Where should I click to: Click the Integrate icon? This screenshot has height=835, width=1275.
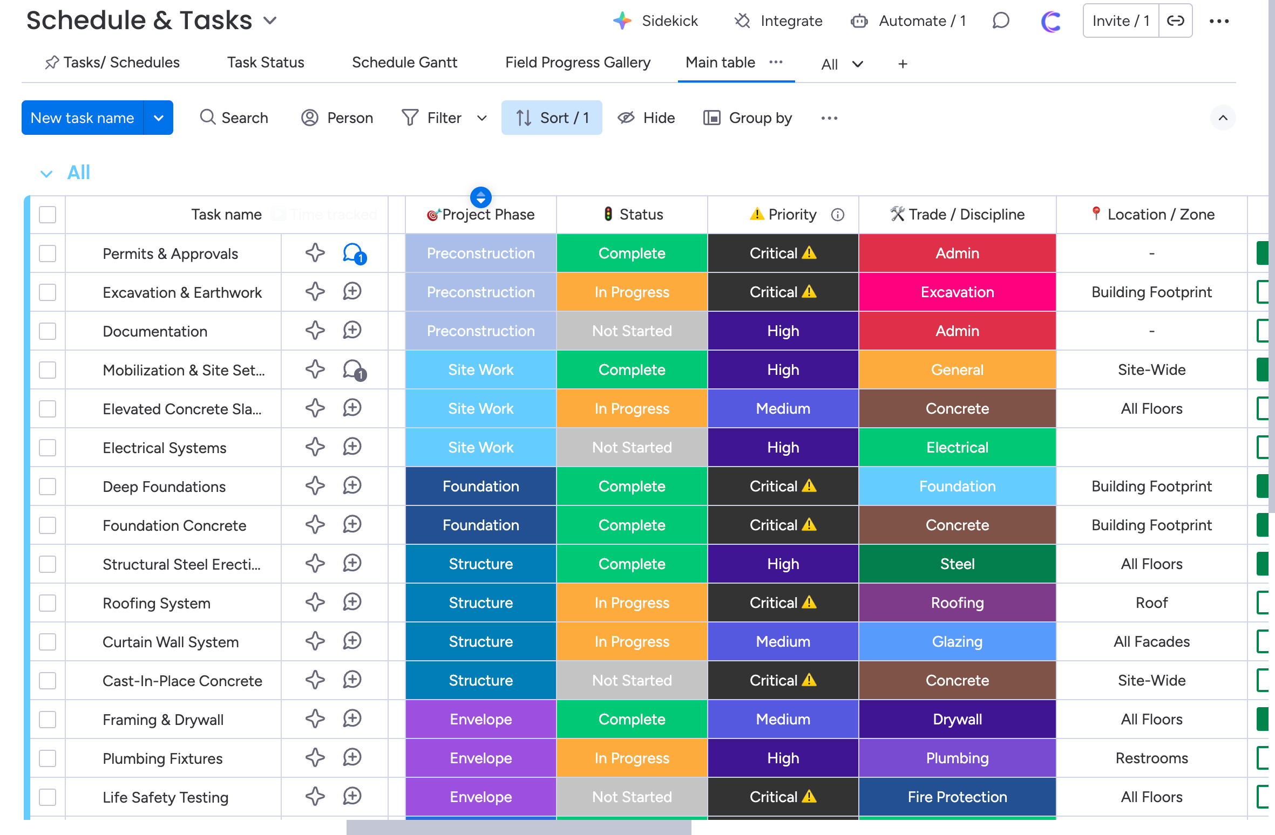point(743,21)
